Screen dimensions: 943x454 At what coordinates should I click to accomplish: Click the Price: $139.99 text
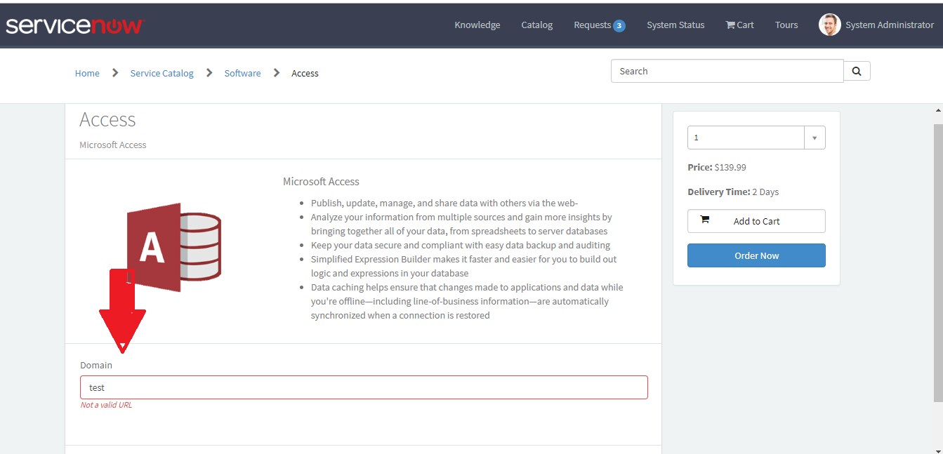[717, 168]
